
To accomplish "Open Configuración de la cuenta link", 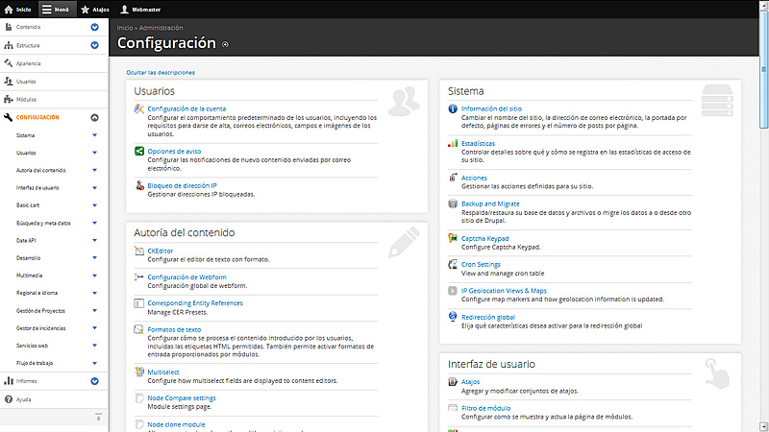I will 186,108.
